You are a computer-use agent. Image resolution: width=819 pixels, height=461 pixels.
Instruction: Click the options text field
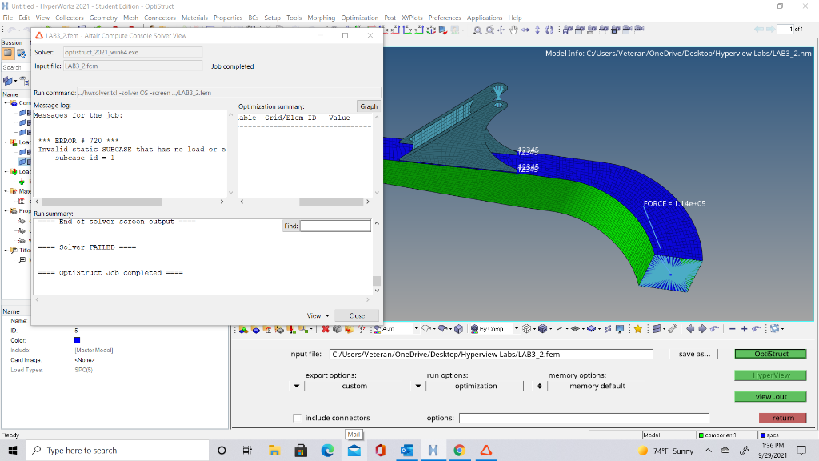point(584,418)
